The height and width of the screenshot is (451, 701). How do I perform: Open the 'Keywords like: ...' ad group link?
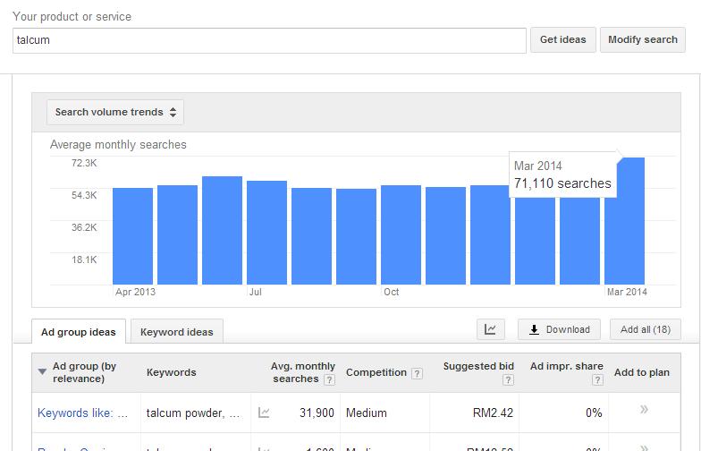82,413
